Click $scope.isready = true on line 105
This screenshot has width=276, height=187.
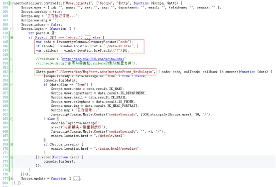(x=41, y=12)
